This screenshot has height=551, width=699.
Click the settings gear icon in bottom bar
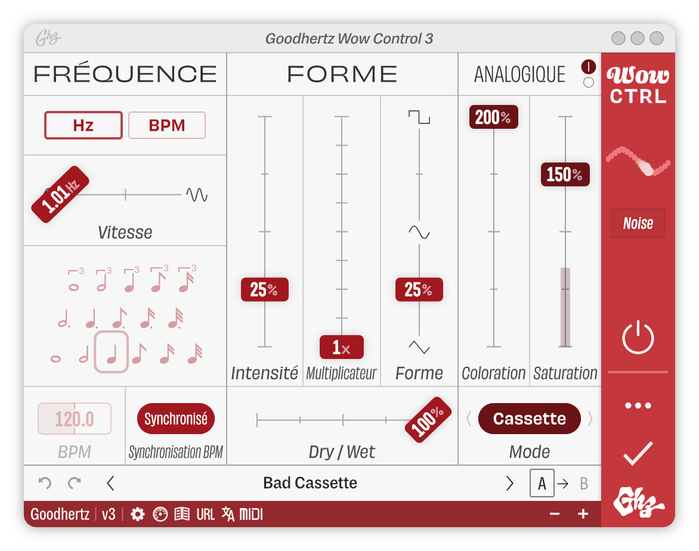pyautogui.click(x=138, y=514)
